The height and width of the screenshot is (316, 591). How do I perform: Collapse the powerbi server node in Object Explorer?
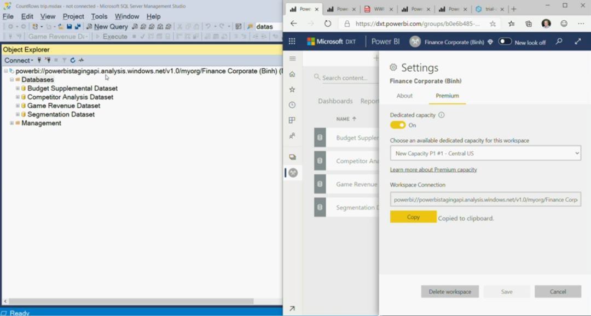pyautogui.click(x=5, y=71)
